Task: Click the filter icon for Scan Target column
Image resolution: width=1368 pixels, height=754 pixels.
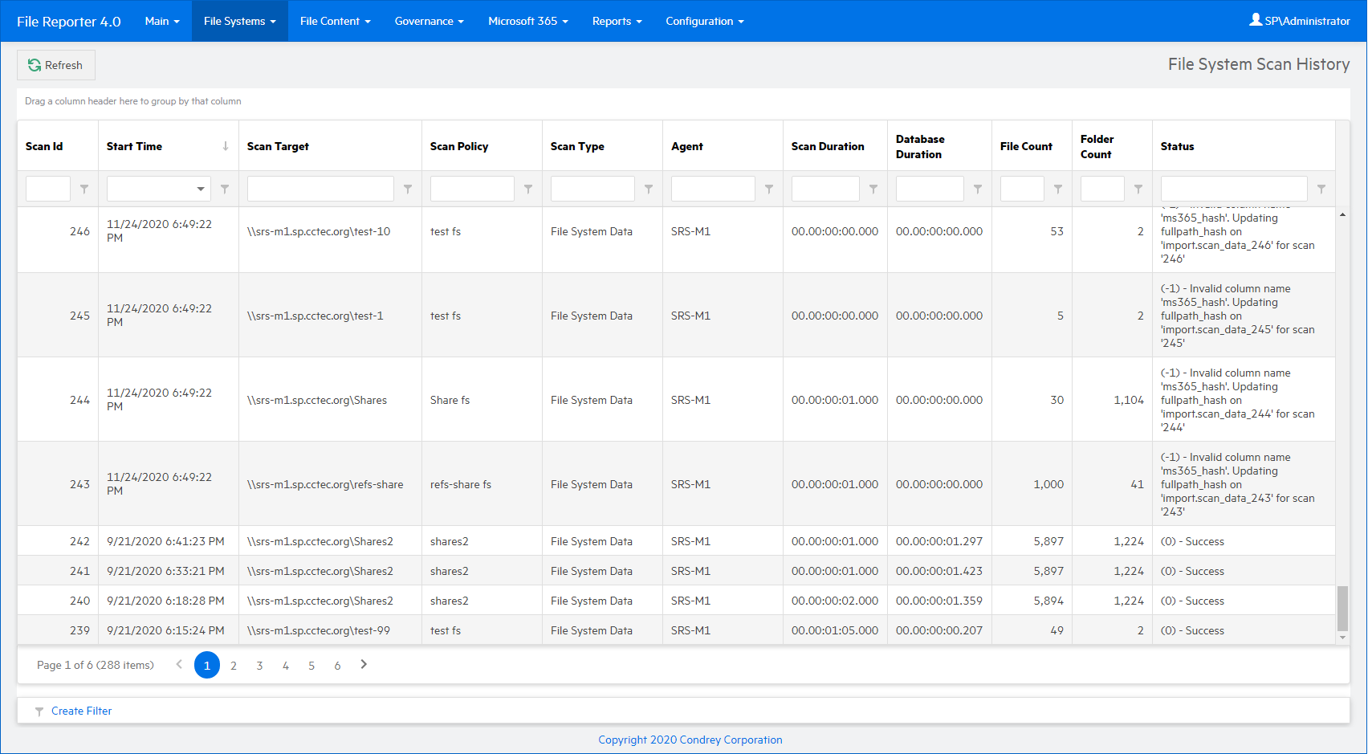Action: pyautogui.click(x=408, y=189)
